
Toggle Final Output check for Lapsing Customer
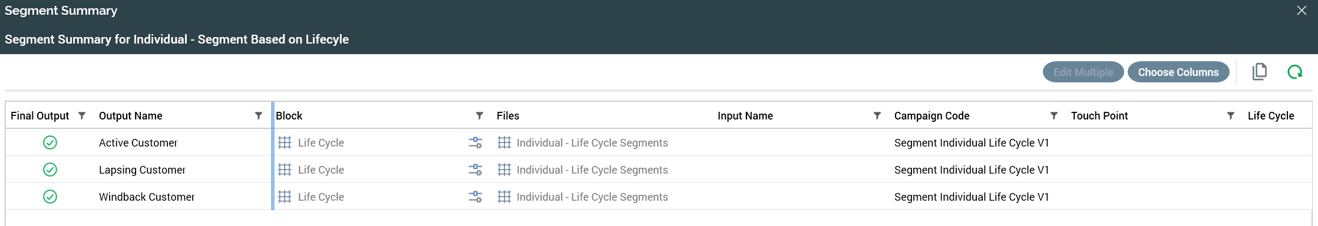[x=50, y=169]
